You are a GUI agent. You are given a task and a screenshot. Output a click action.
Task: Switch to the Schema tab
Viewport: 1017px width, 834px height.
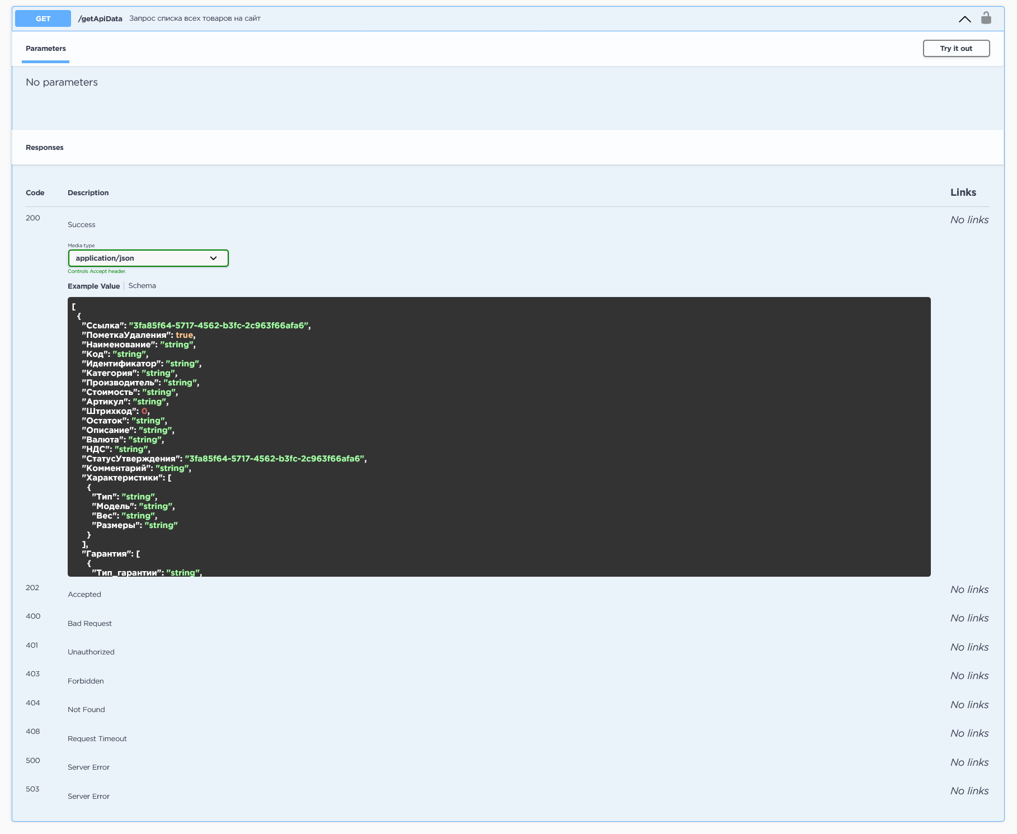[x=142, y=285]
